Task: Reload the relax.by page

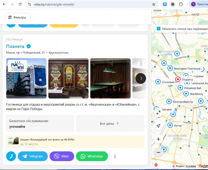Action: click(20, 4)
